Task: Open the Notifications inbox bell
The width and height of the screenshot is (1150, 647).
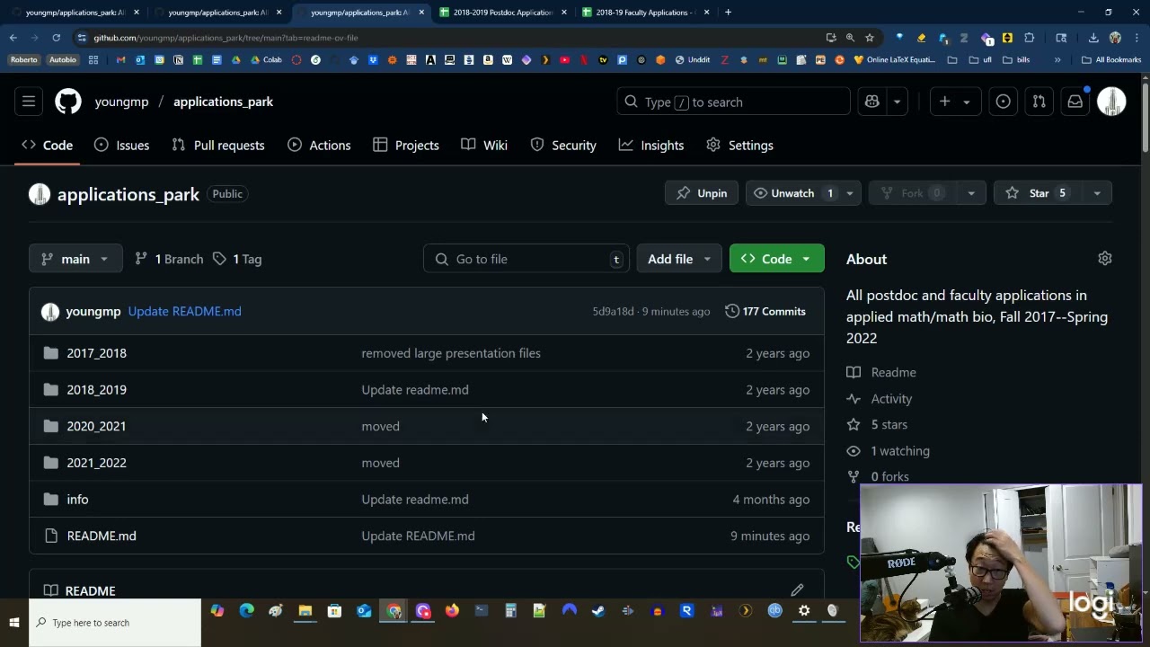Action: [1075, 102]
